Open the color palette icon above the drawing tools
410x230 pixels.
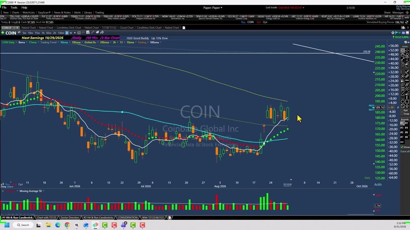click(x=406, y=42)
